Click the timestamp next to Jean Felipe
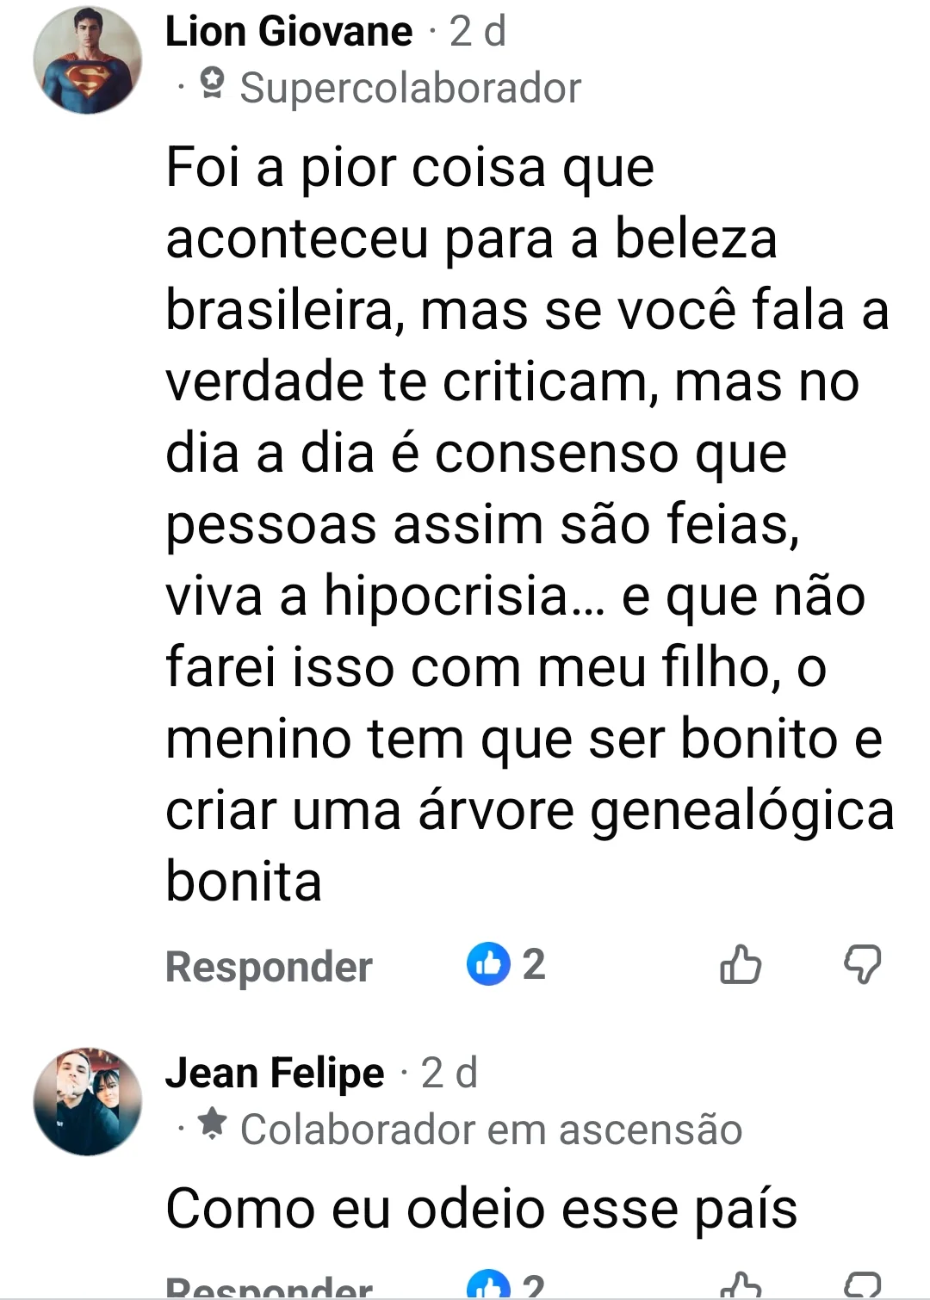 (449, 1073)
